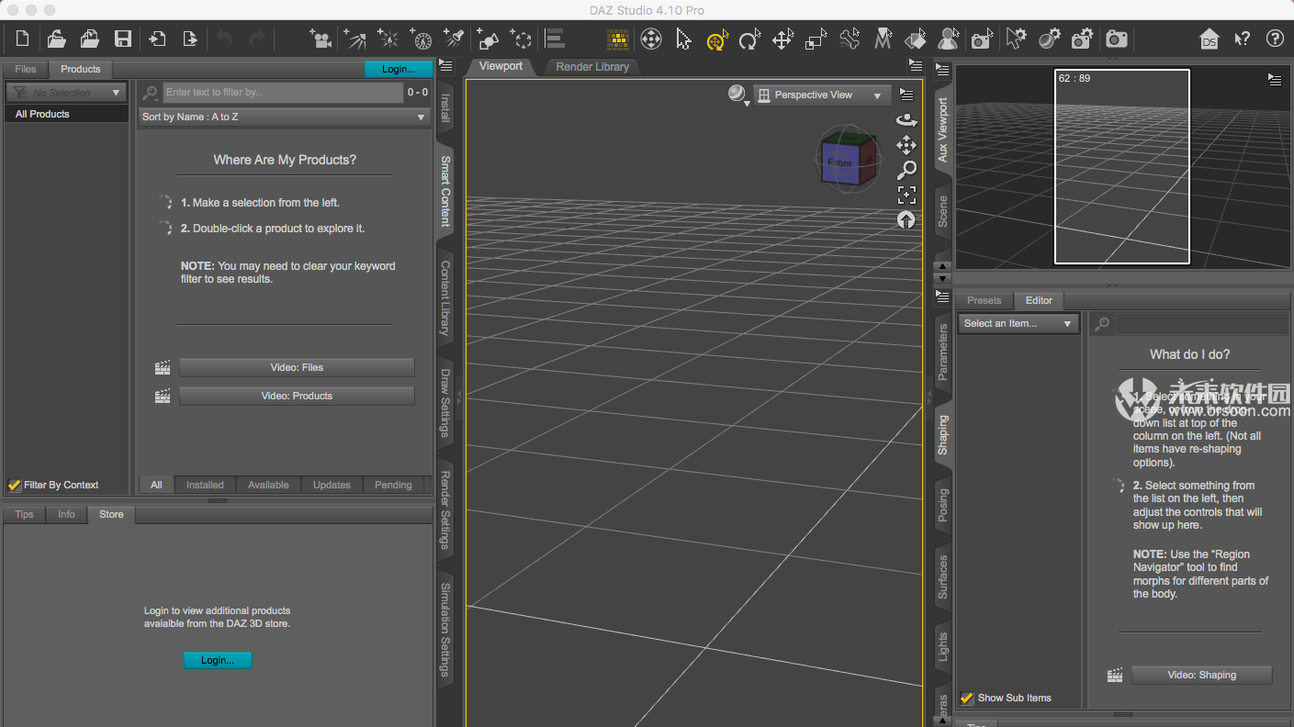Open the Content Library side tab
Screen dimensions: 1294x727
click(445, 296)
